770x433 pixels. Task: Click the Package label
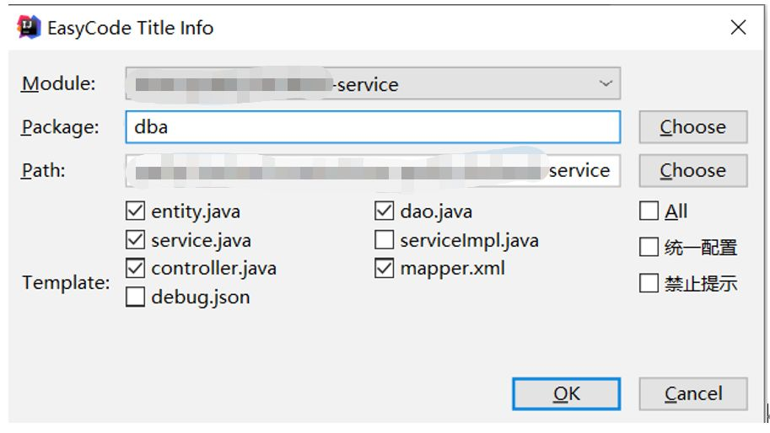coord(60,127)
